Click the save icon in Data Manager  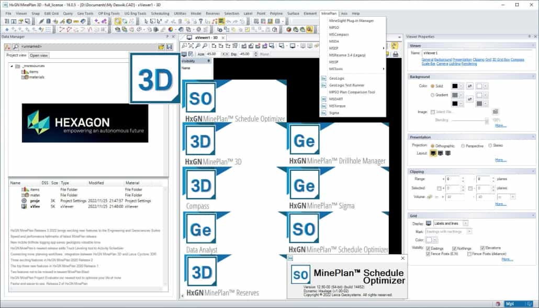tap(169, 47)
